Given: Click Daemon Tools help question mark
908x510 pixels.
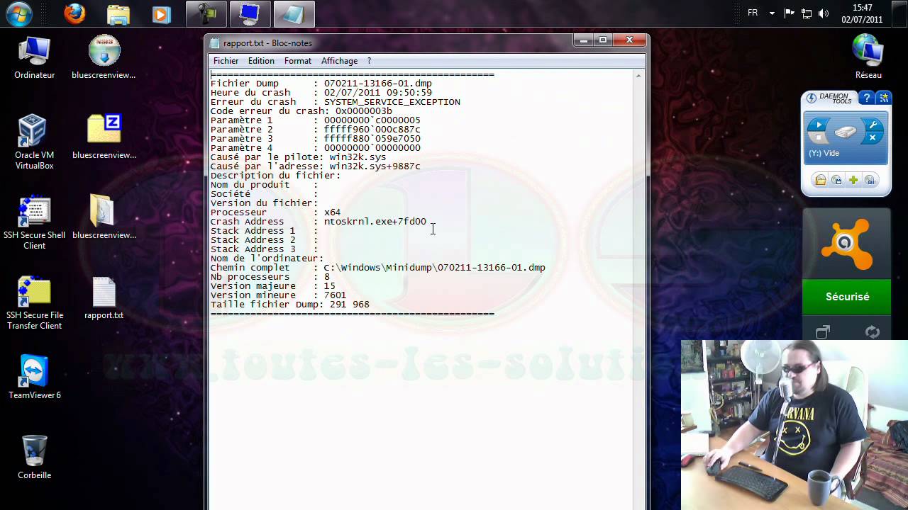Looking at the screenshot, I should click(x=865, y=98).
